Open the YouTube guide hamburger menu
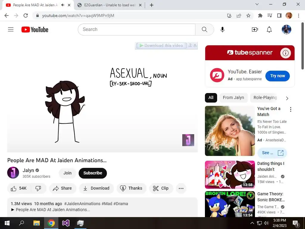Viewport: 305px width, 229px height. [x=11, y=30]
